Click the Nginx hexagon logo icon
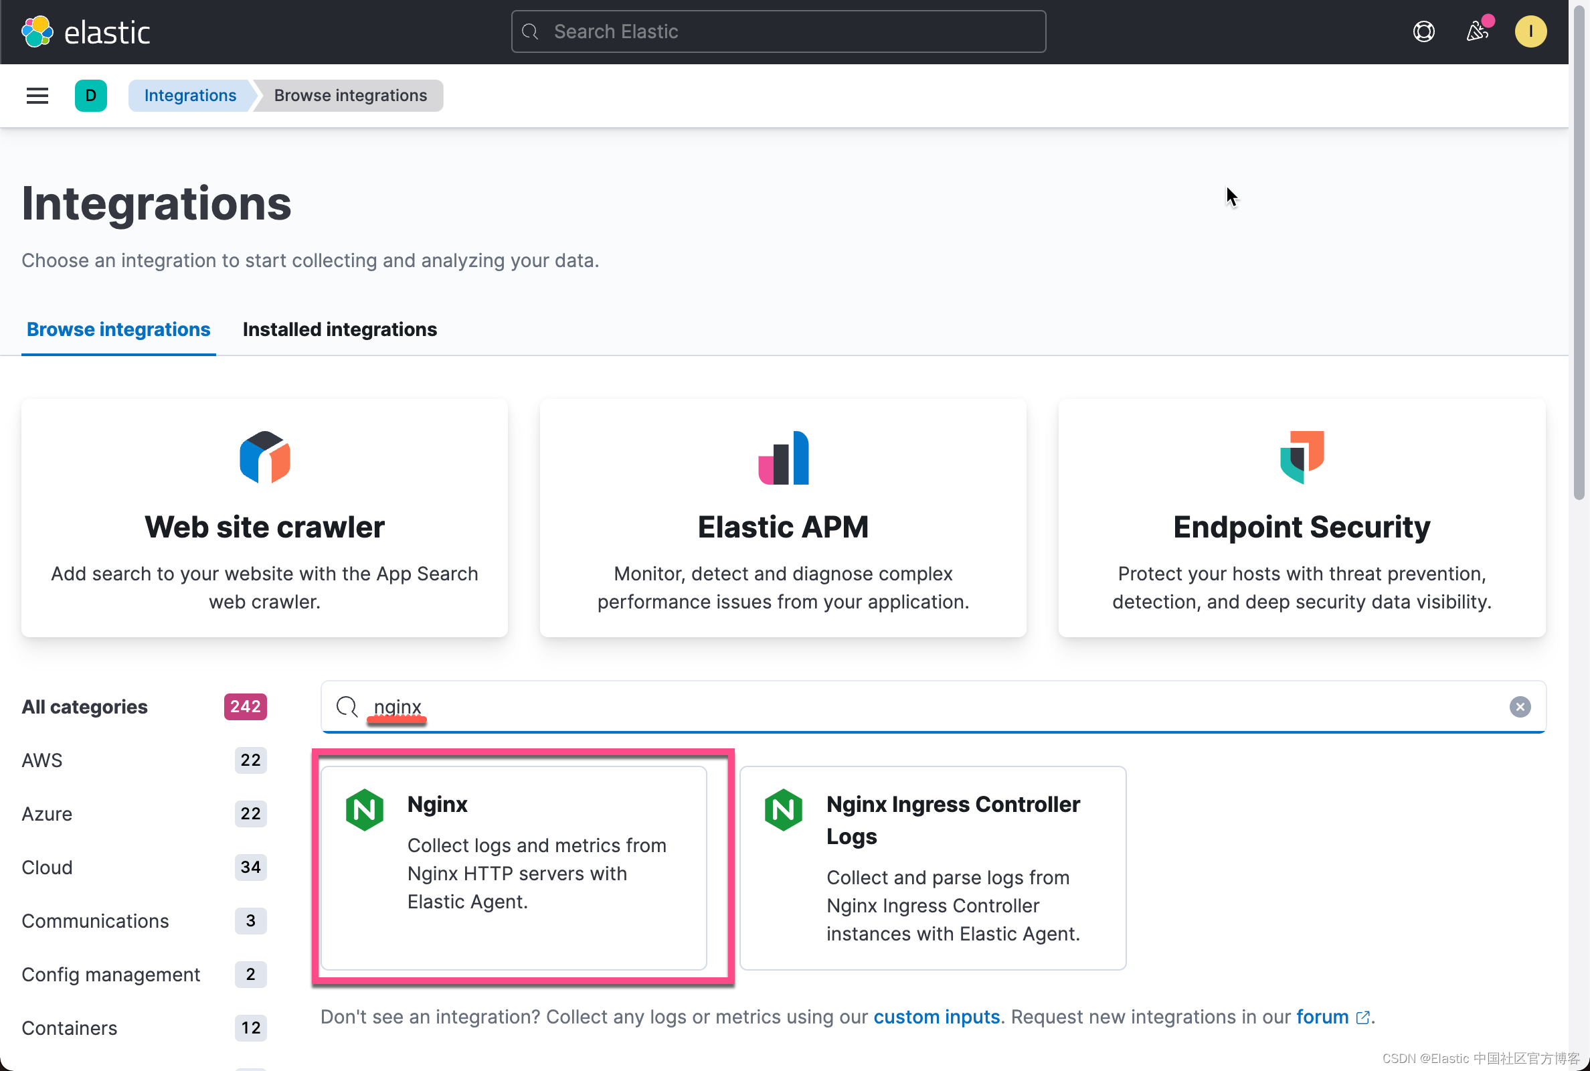Viewport: 1590px width, 1071px height. (x=365, y=810)
